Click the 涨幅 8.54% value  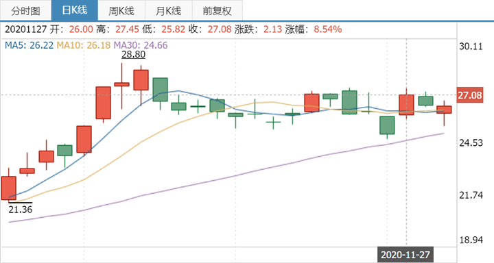point(328,29)
